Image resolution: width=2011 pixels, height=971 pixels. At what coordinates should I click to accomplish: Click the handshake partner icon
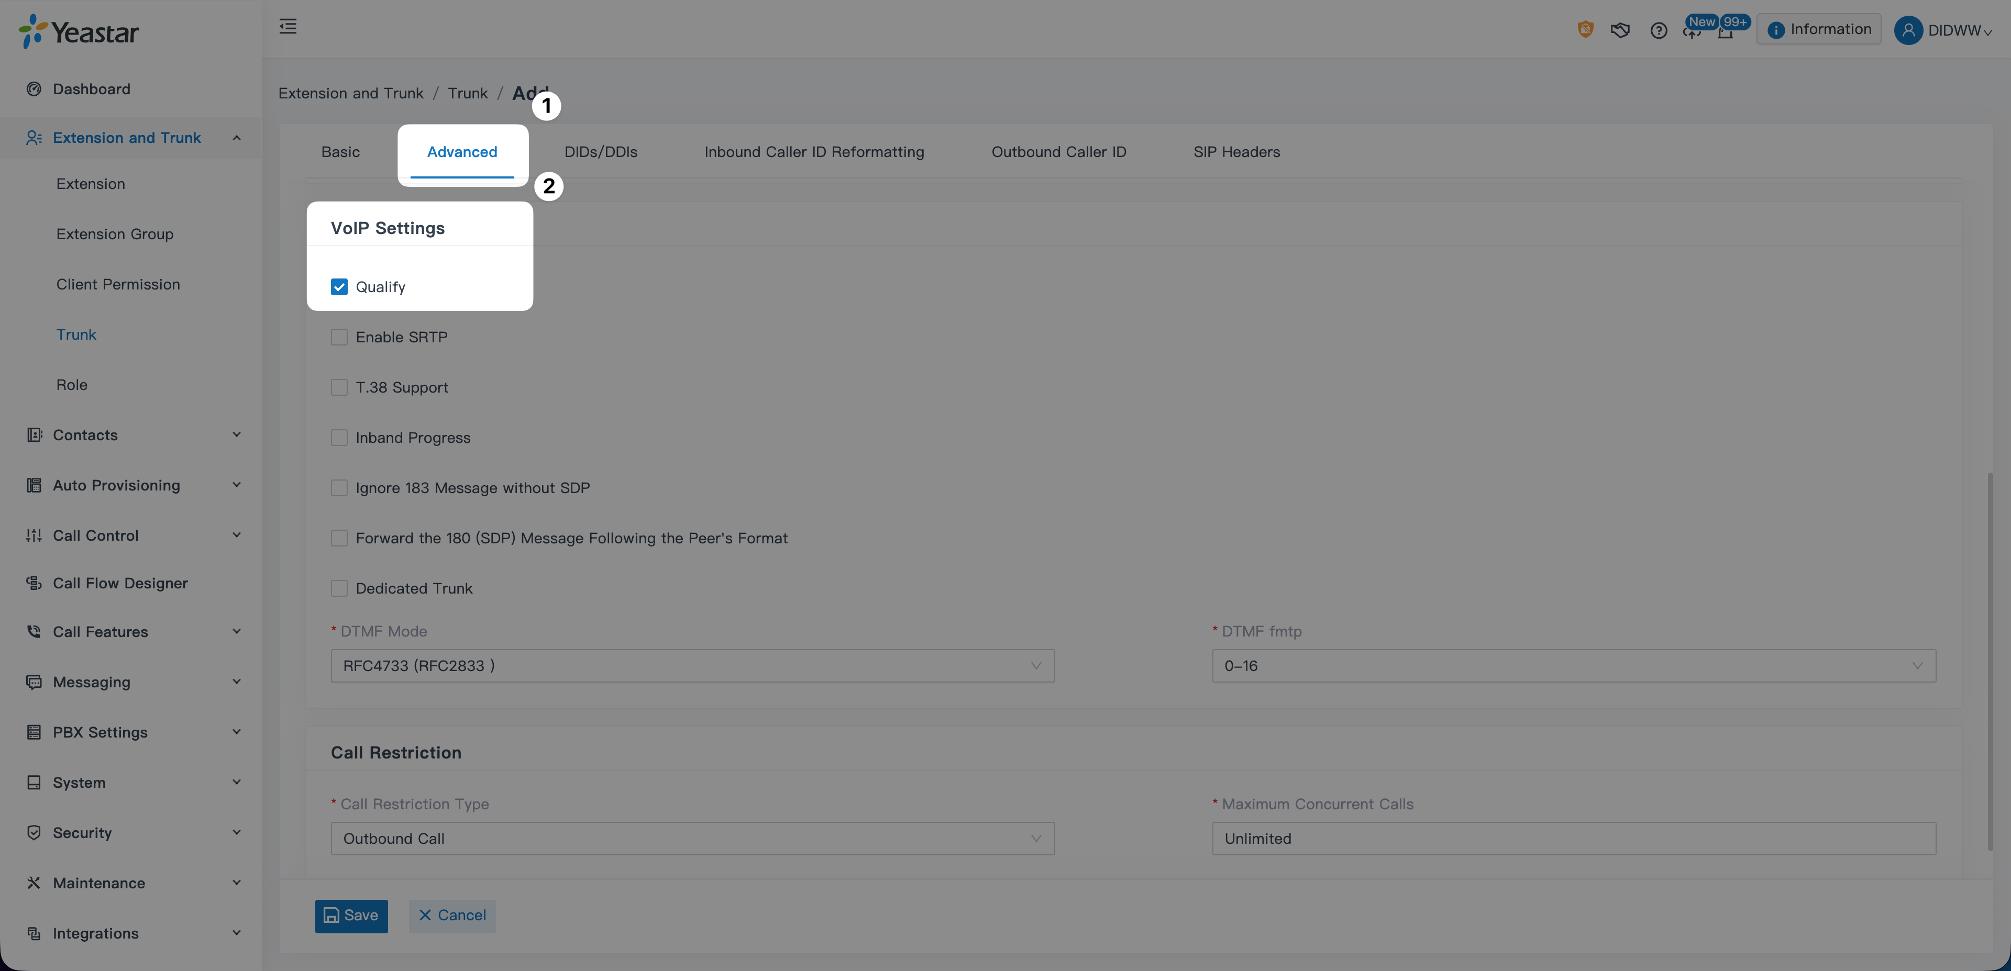point(1620,30)
